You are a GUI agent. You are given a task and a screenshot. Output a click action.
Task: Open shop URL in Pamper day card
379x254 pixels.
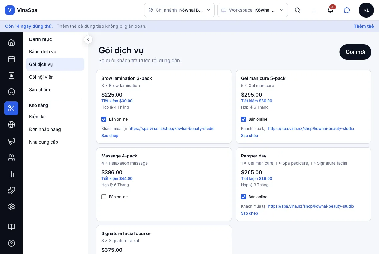(x=311, y=206)
